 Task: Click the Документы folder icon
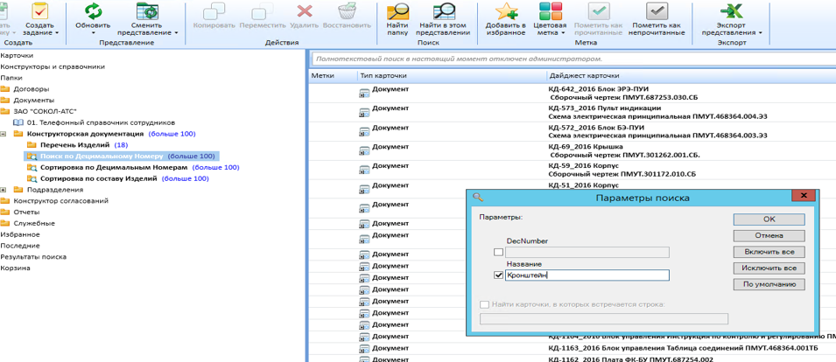[x=5, y=100]
